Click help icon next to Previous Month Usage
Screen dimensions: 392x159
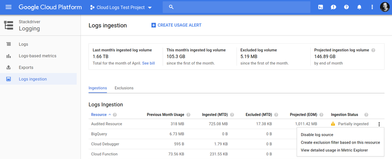(x=188, y=115)
